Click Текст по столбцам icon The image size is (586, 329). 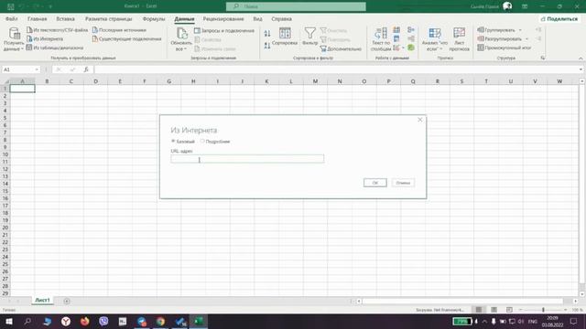[381, 33]
